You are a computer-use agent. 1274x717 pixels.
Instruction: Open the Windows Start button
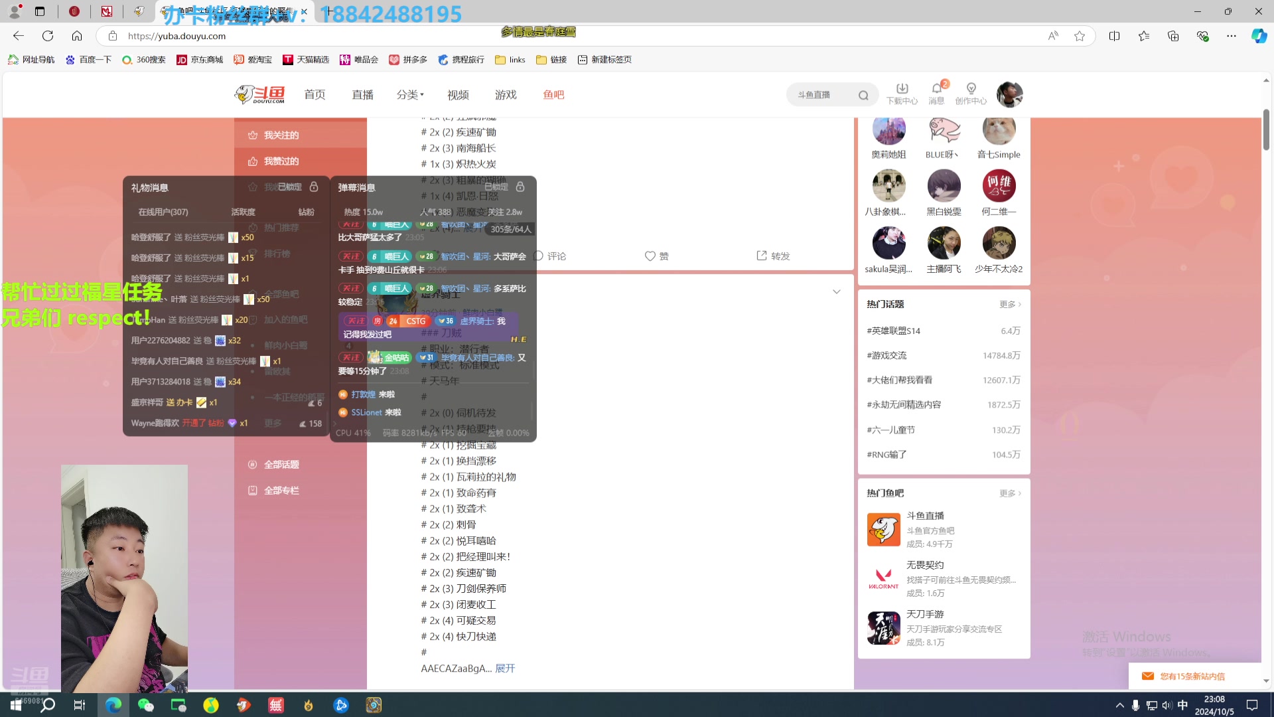[16, 705]
